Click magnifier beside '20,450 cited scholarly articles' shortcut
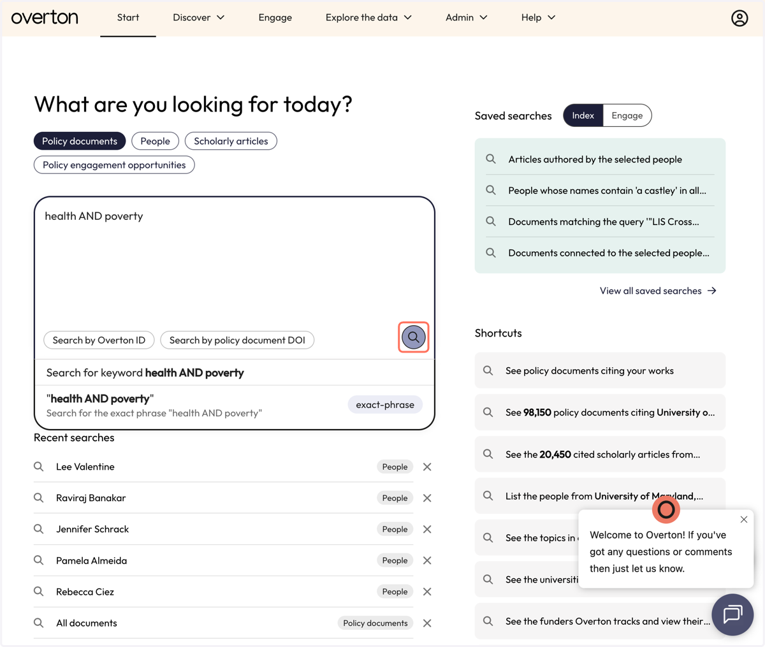The height and width of the screenshot is (647, 765). click(488, 454)
